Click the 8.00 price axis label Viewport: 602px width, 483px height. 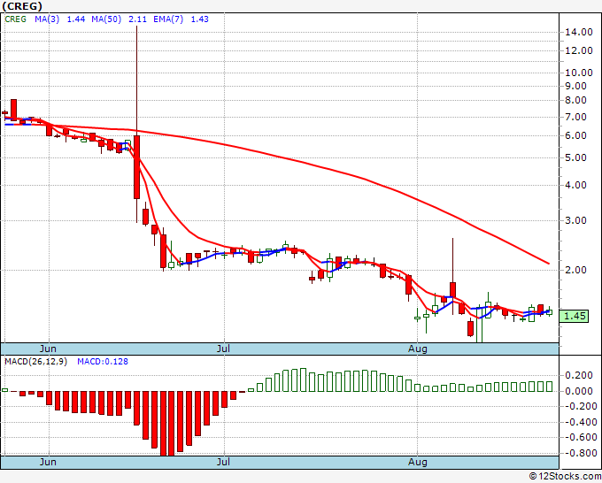[576, 101]
